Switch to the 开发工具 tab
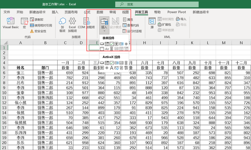This screenshot has width=251, height=150. point(141,12)
